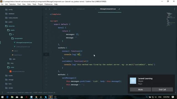The height and width of the screenshot is (99, 177).
Task: Open Sublime Text taskbar icon
Action: pos(50,97)
